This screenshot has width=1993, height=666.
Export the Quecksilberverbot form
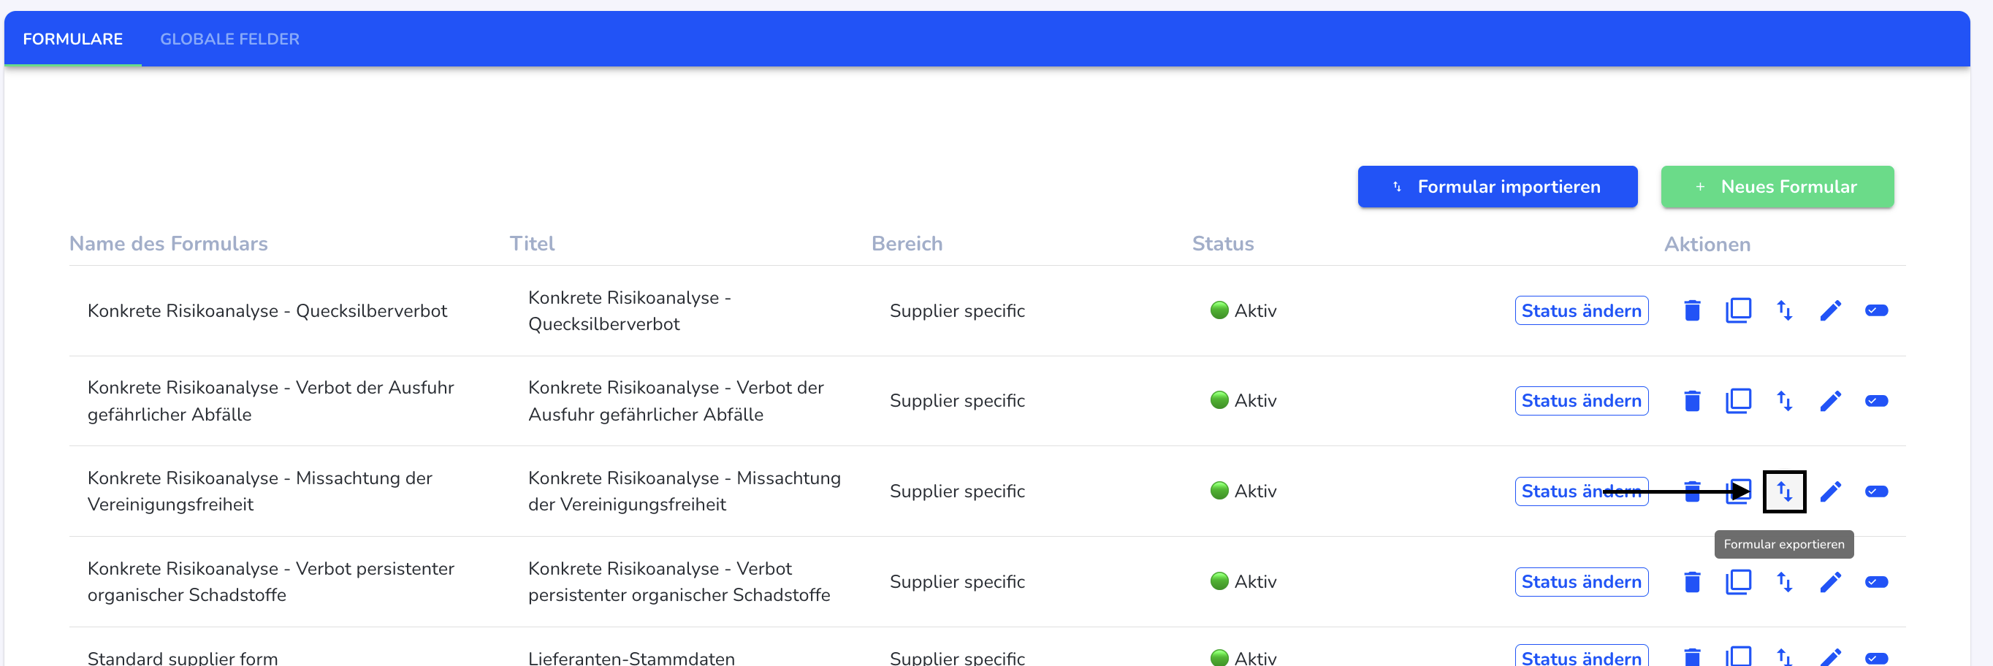click(x=1784, y=311)
